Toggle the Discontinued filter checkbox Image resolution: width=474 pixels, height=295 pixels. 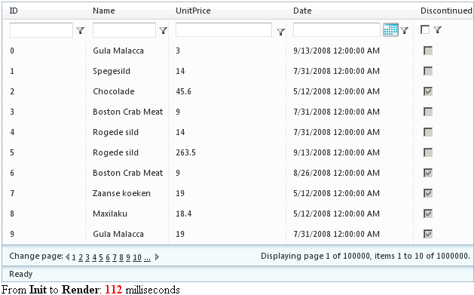coord(425,29)
